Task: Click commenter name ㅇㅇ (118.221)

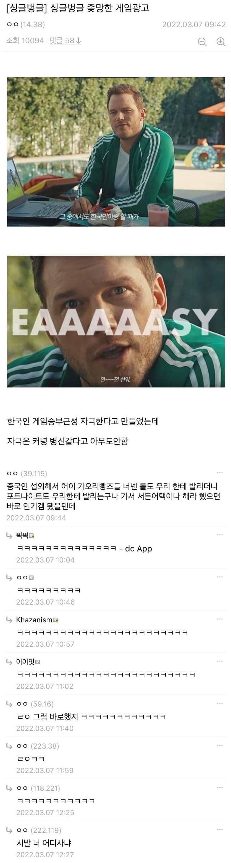Action: click(x=38, y=788)
